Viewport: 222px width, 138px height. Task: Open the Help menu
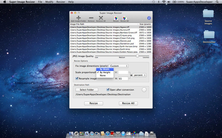tap(71, 2)
